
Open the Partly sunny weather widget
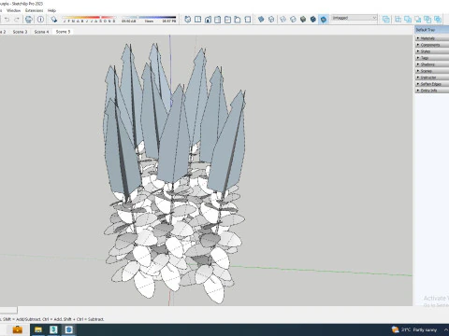[x=414, y=329]
